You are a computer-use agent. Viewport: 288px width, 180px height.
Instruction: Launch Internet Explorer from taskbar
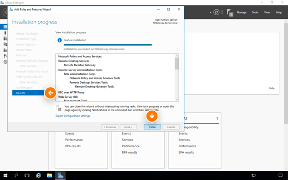(38, 175)
